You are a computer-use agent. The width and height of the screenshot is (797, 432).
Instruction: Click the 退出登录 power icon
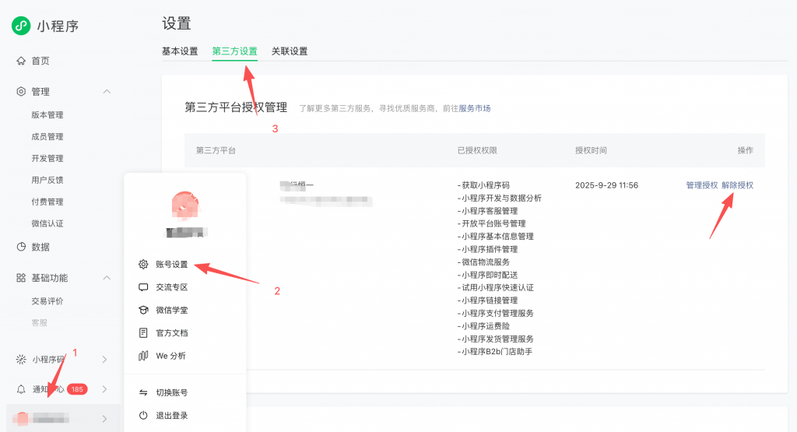click(143, 416)
